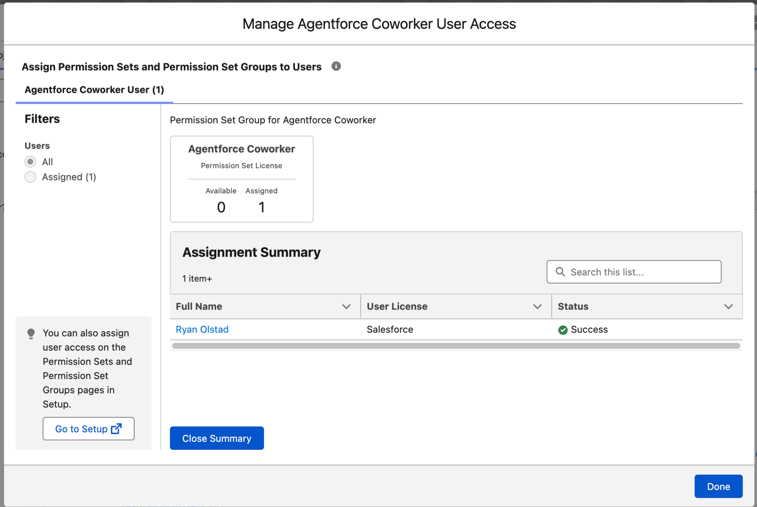Click the Filters heading
757x507 pixels.
click(x=42, y=119)
